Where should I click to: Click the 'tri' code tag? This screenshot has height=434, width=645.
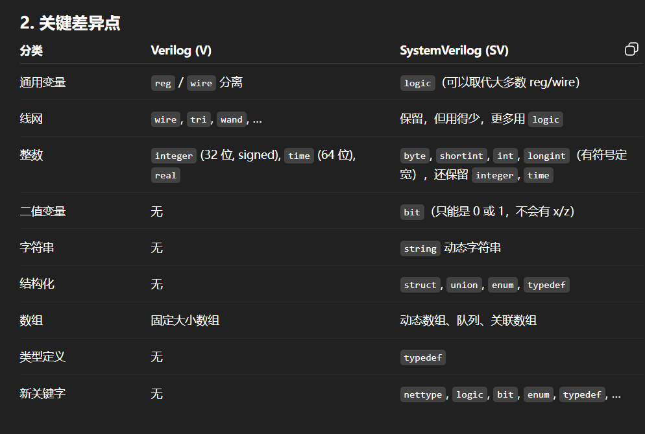199,119
